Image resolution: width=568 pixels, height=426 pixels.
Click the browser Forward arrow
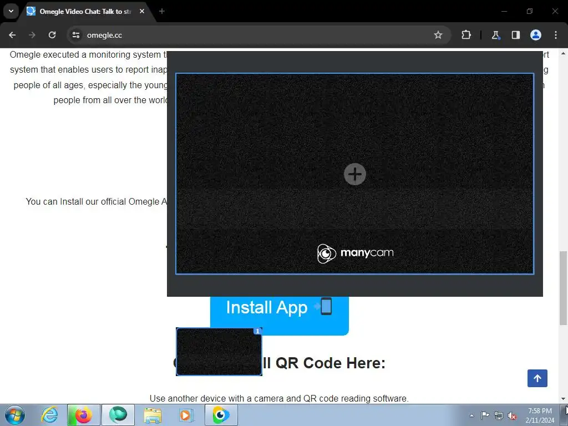click(x=32, y=35)
